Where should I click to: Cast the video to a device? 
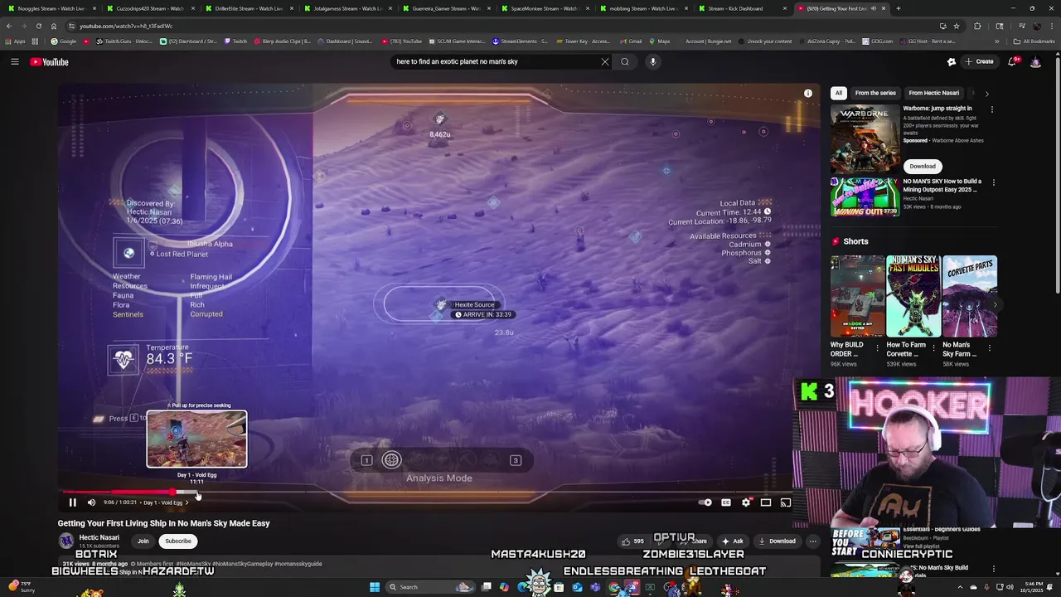coord(786,502)
